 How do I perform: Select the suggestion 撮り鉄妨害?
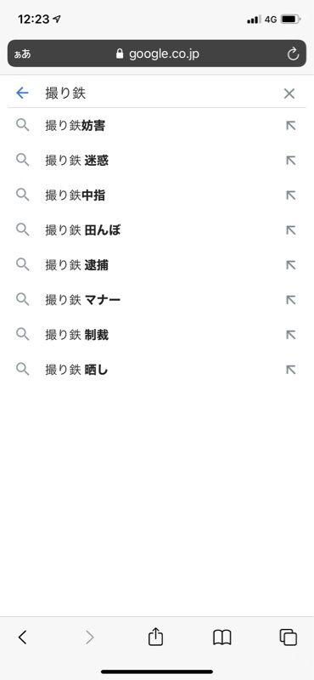tap(157, 126)
